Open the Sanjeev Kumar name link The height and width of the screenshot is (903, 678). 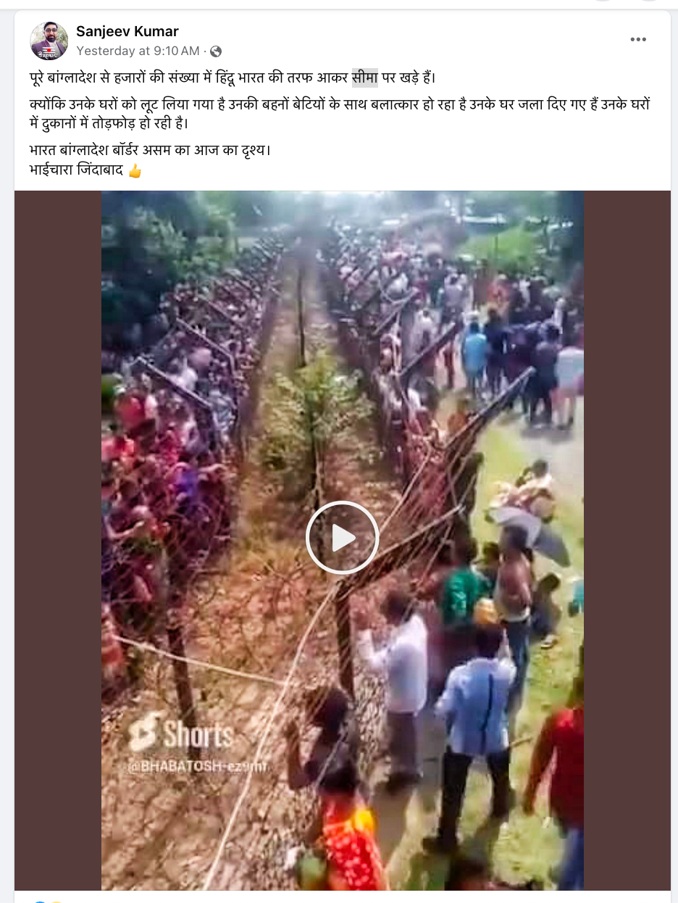pos(127,31)
